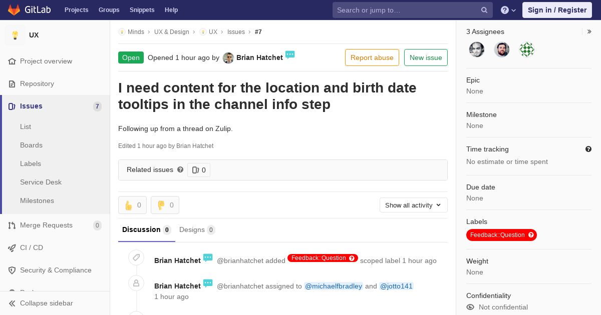601x315 pixels.
Task: Open the Snippets menu
Action: click(x=142, y=10)
